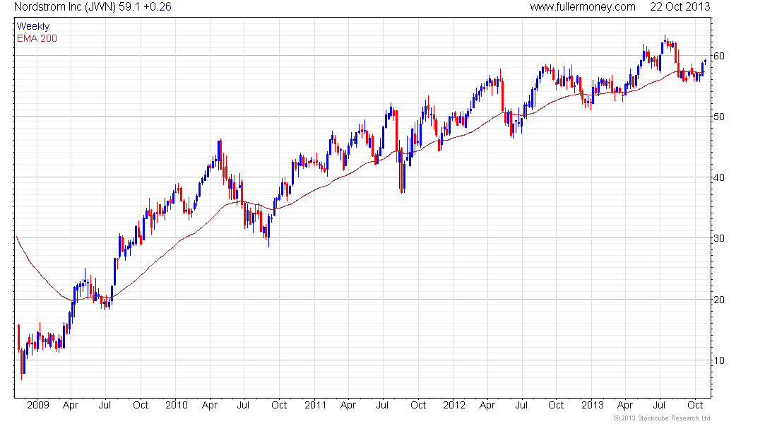This screenshot has width=777, height=424.
Task: Click the 2013 year axis label
Action: [x=593, y=405]
